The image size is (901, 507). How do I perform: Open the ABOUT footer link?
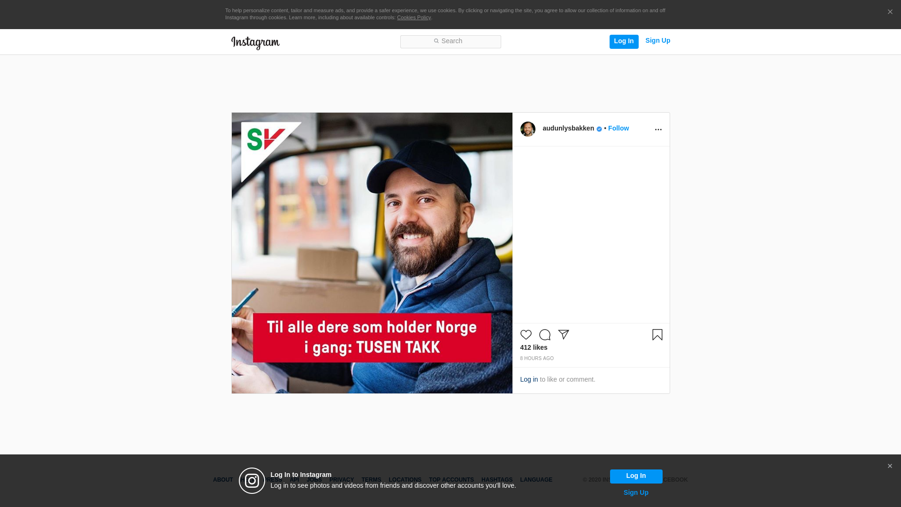pyautogui.click(x=223, y=480)
